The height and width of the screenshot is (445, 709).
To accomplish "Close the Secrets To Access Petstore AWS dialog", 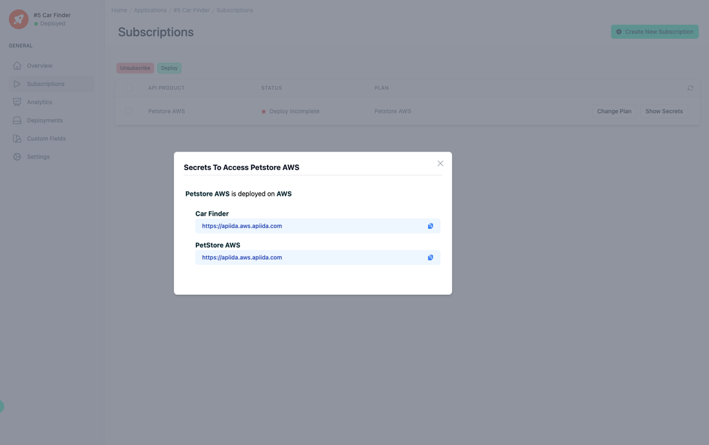I will pyautogui.click(x=440, y=163).
